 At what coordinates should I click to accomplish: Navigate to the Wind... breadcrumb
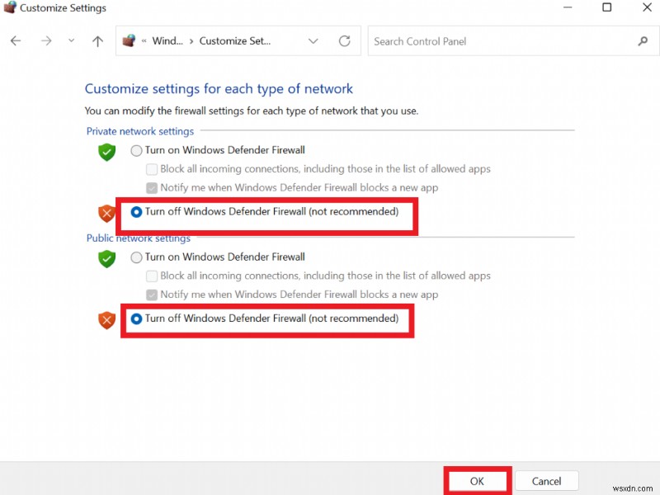(167, 41)
